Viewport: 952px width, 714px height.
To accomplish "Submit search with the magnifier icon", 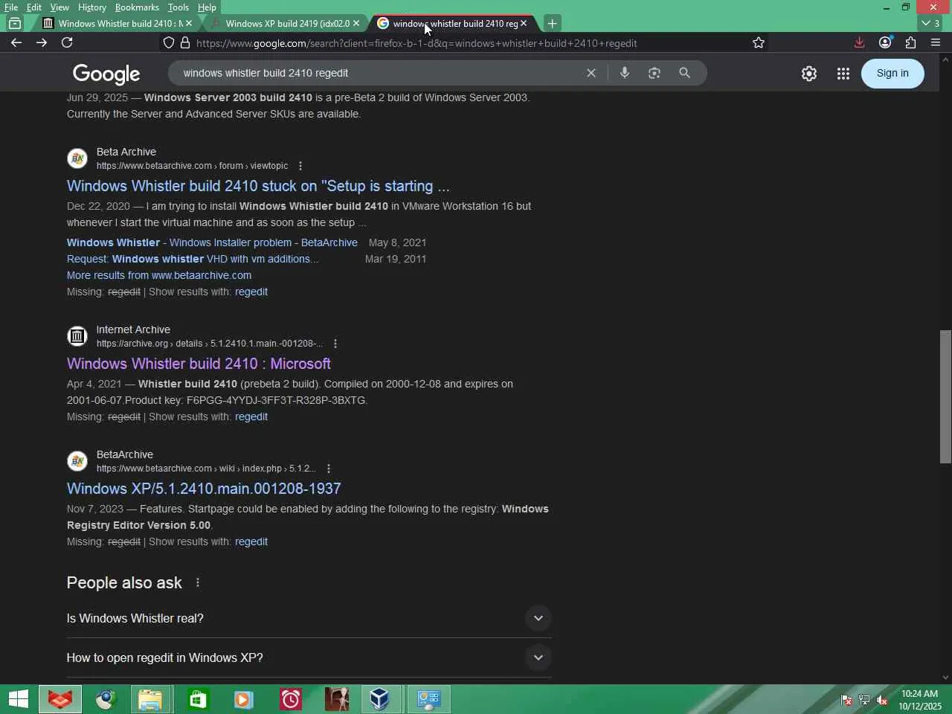I will [684, 73].
